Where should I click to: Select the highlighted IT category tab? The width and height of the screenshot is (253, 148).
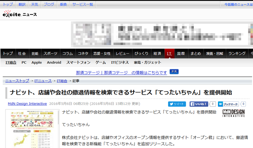(169, 53)
